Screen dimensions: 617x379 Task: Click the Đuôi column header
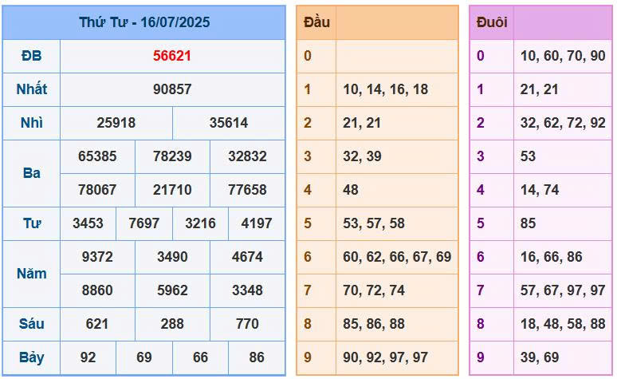(491, 22)
